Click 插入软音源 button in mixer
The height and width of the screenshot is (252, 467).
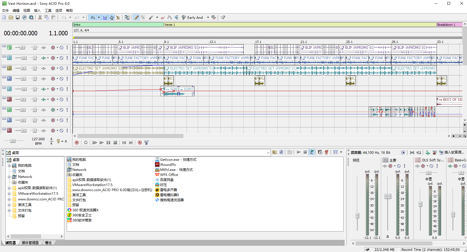coord(452,152)
